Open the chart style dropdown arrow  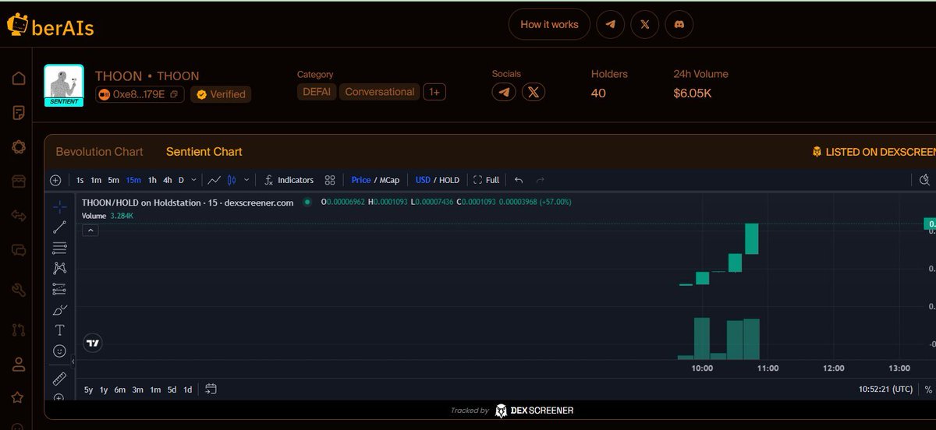(x=246, y=180)
